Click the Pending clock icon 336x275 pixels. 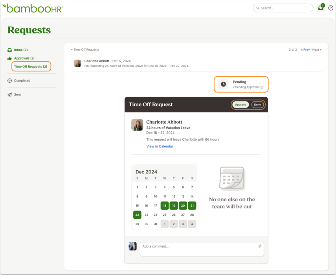tap(223, 84)
